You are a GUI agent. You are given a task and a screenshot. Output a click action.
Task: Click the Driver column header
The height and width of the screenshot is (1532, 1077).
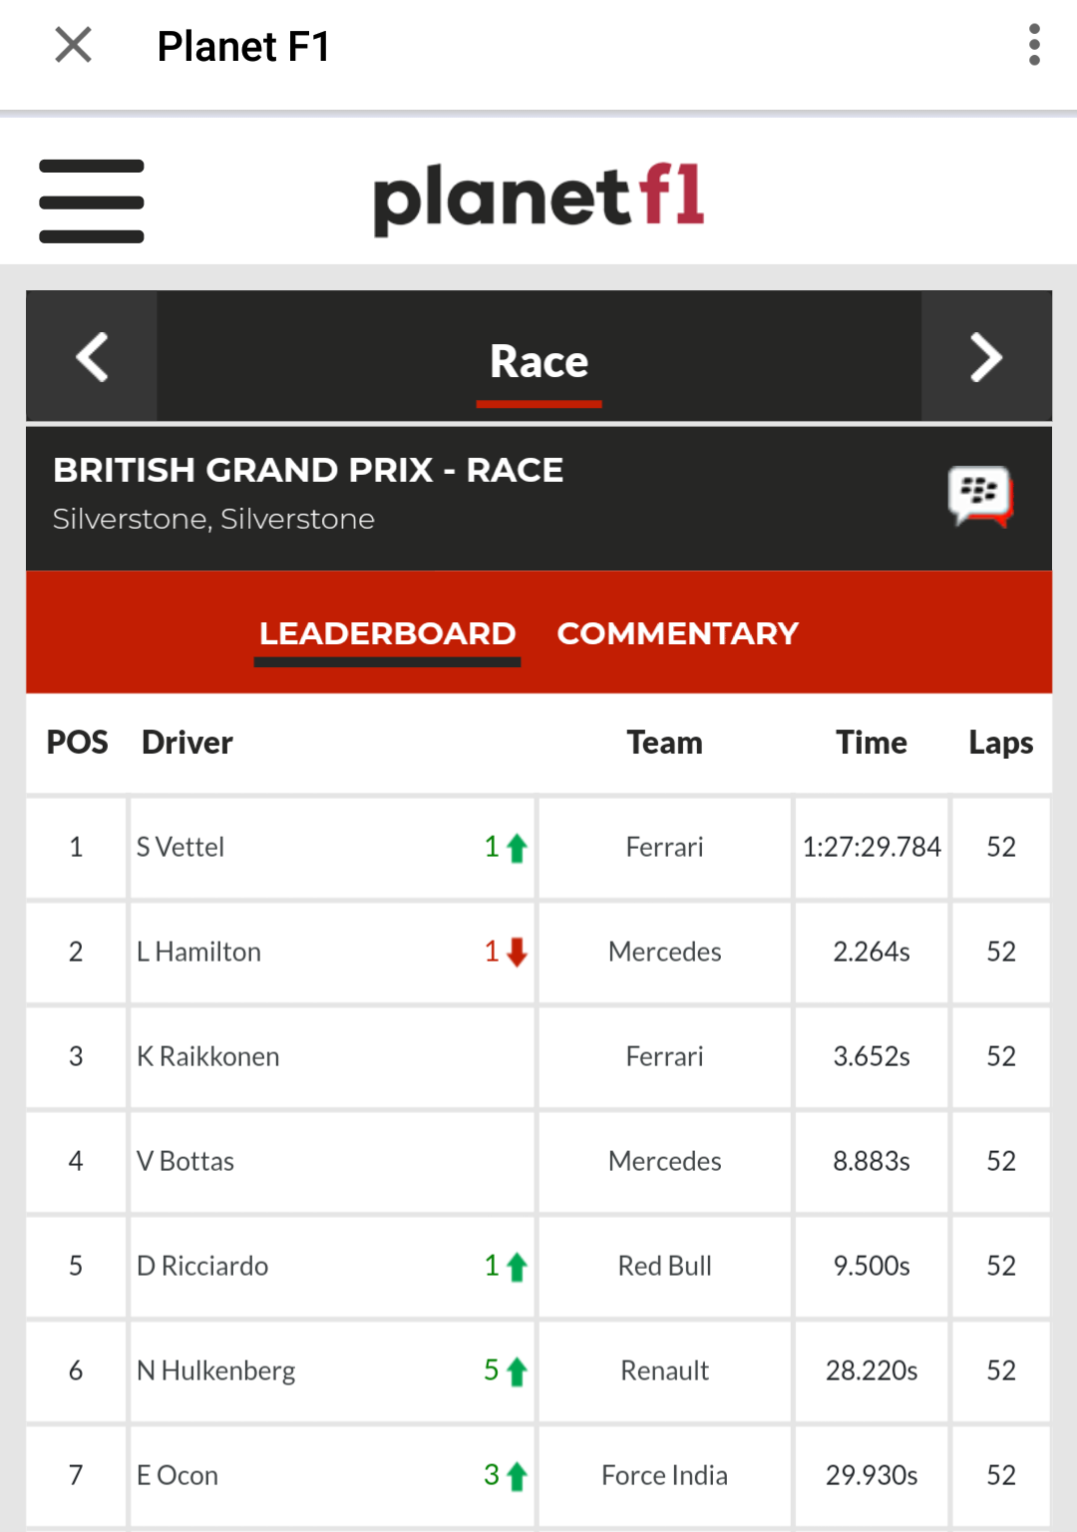tap(187, 743)
